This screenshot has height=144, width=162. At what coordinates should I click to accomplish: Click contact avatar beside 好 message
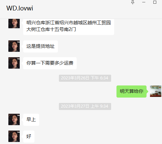pos(14,136)
